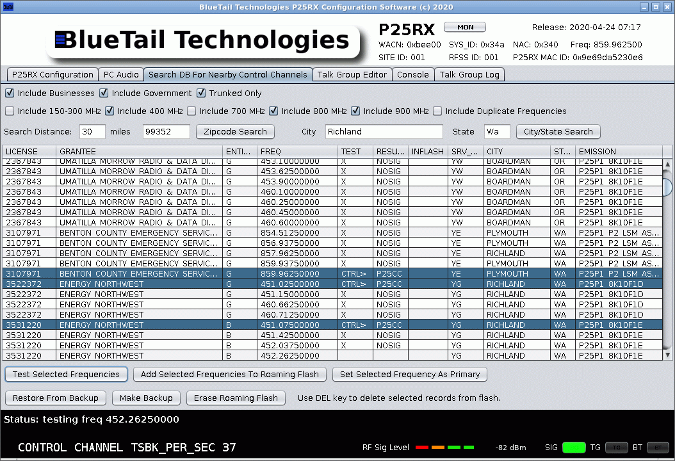The height and width of the screenshot is (461, 675).
Task: Select row with frequency 453.62500000
Action: click(x=332, y=172)
